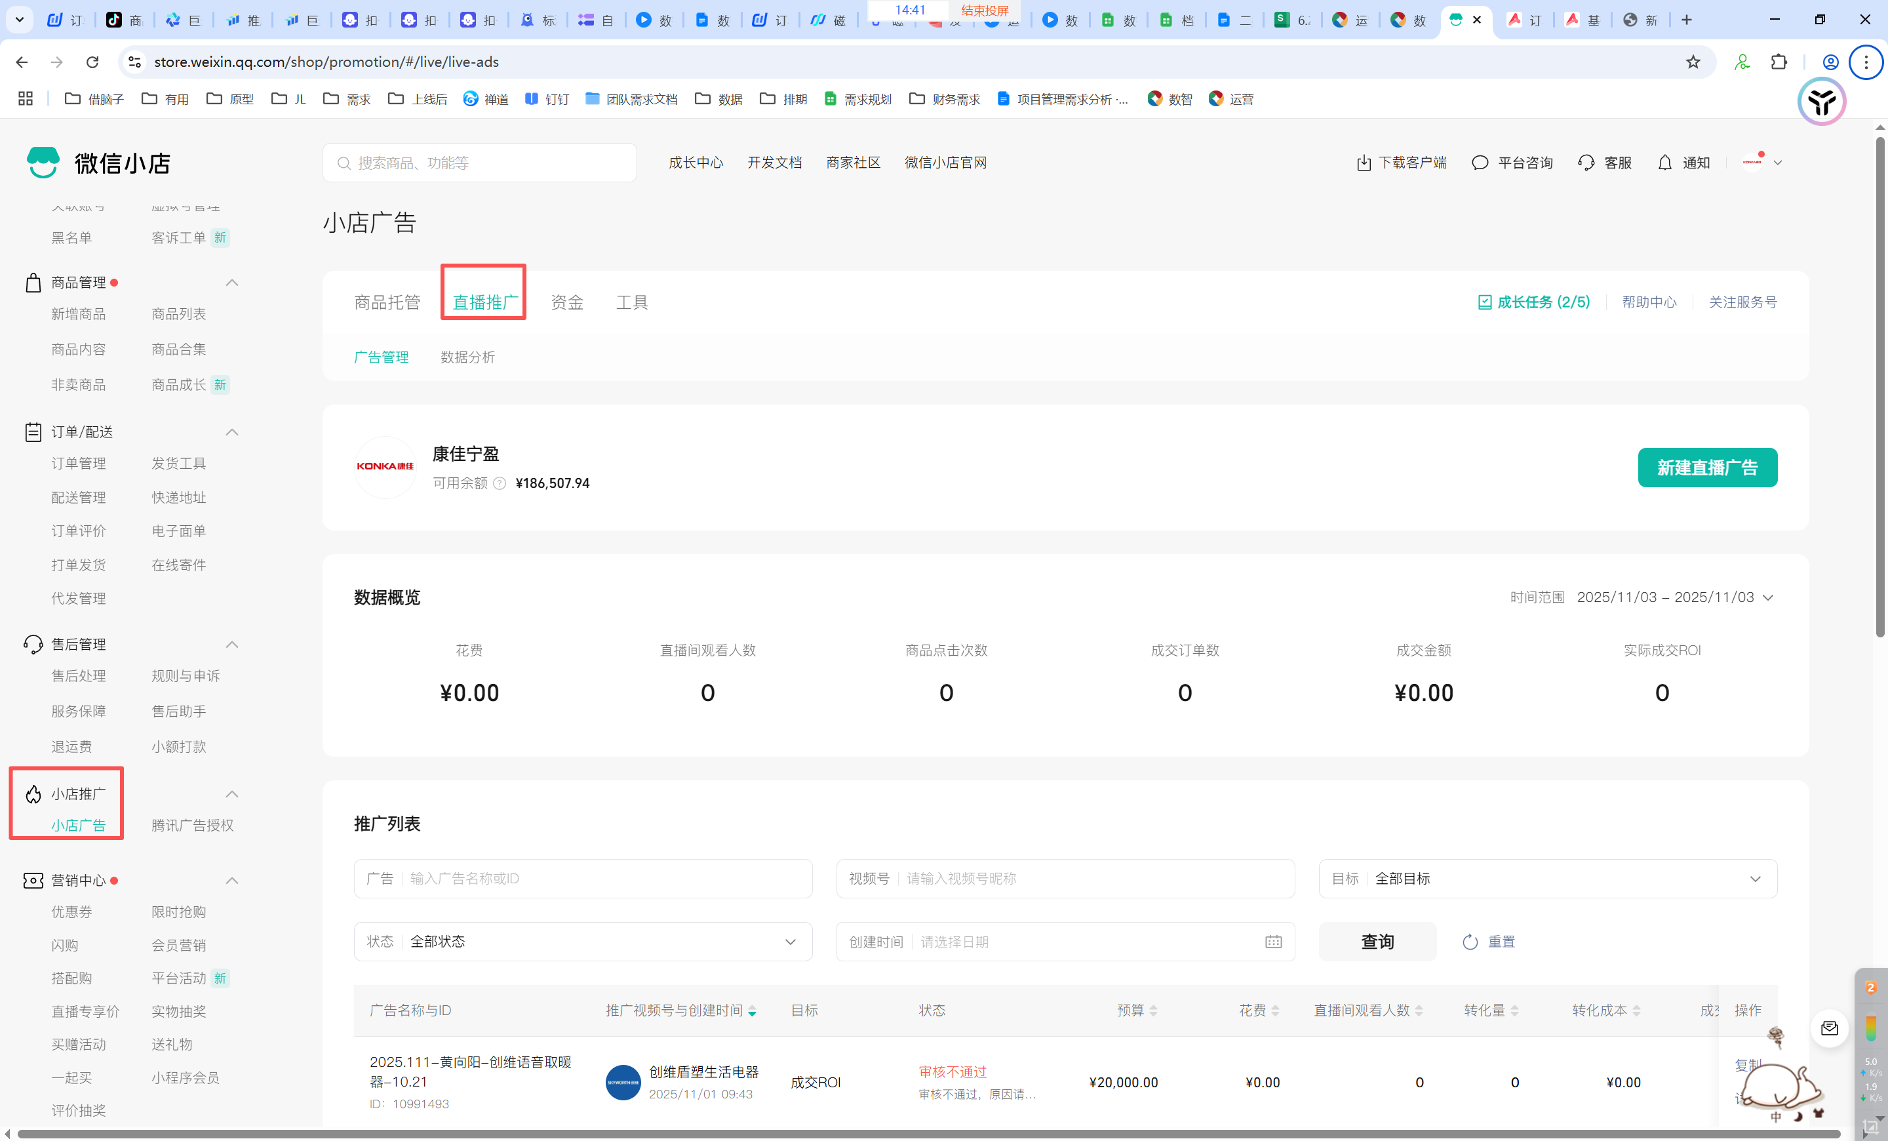Sort by spend (花费) column
This screenshot has height=1141, width=1888.
point(1275,1011)
